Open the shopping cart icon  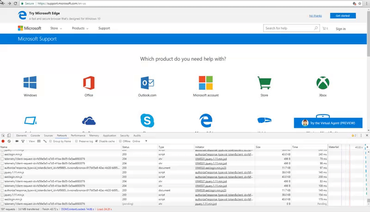pos(325,28)
